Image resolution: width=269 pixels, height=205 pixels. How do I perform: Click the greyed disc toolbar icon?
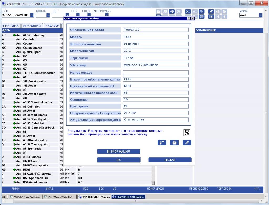click(165, 12)
